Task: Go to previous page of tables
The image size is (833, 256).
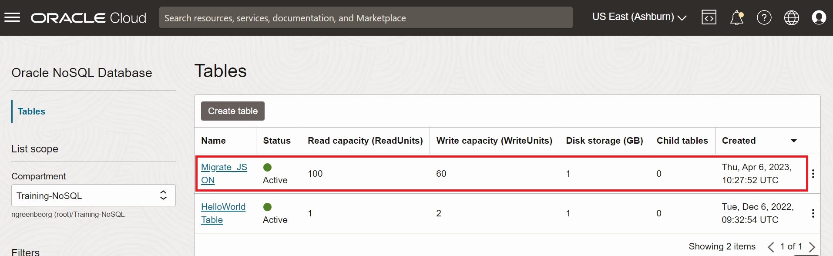Action: 771,247
